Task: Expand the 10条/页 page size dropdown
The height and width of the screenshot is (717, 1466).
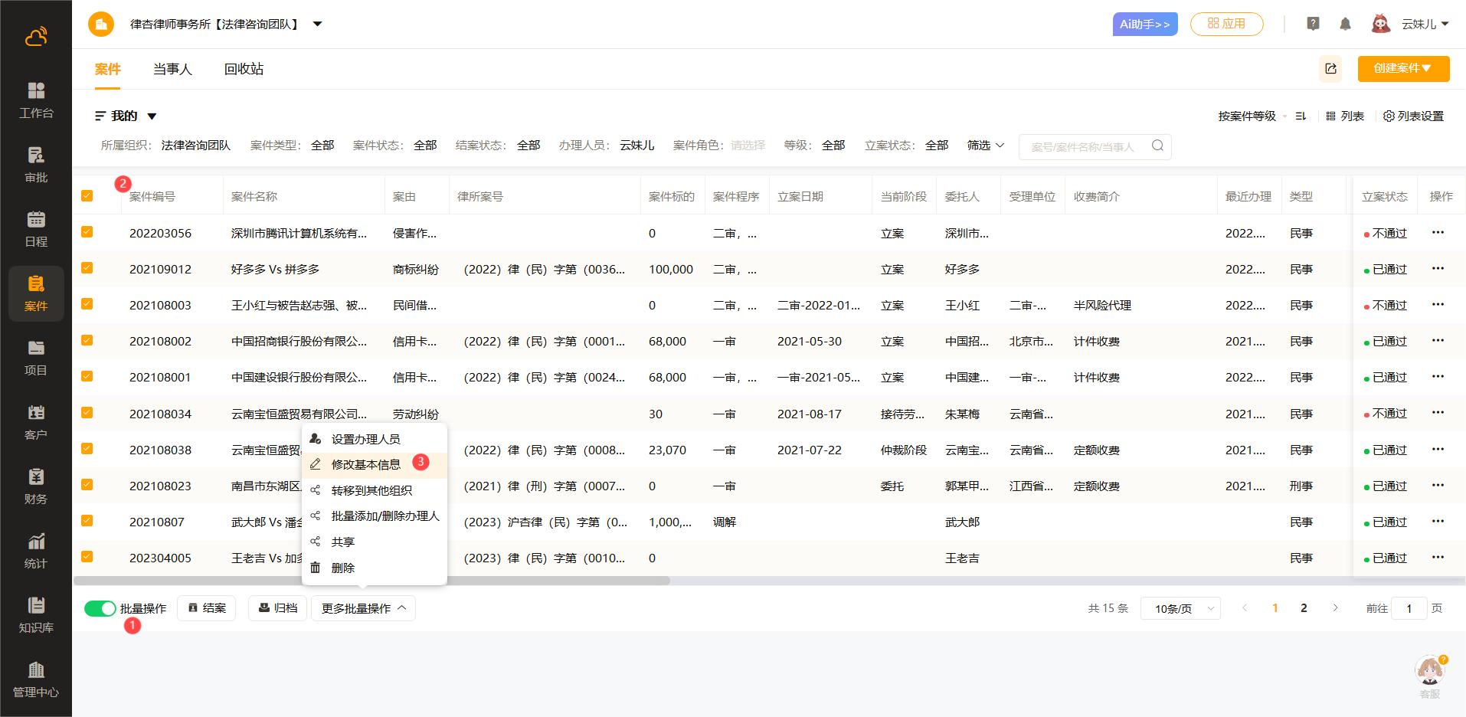Action: pyautogui.click(x=1180, y=608)
